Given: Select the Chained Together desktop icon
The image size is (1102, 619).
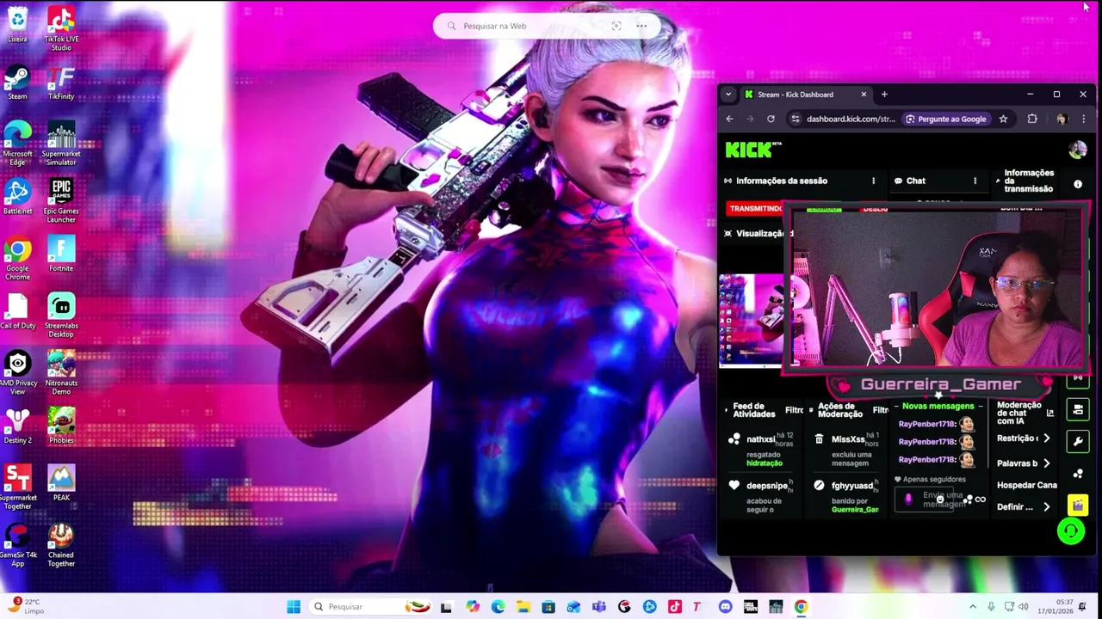Looking at the screenshot, I should (61, 545).
